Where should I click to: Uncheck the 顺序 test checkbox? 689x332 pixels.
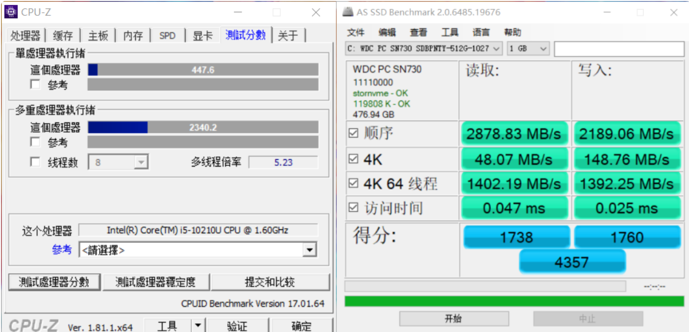click(x=354, y=133)
